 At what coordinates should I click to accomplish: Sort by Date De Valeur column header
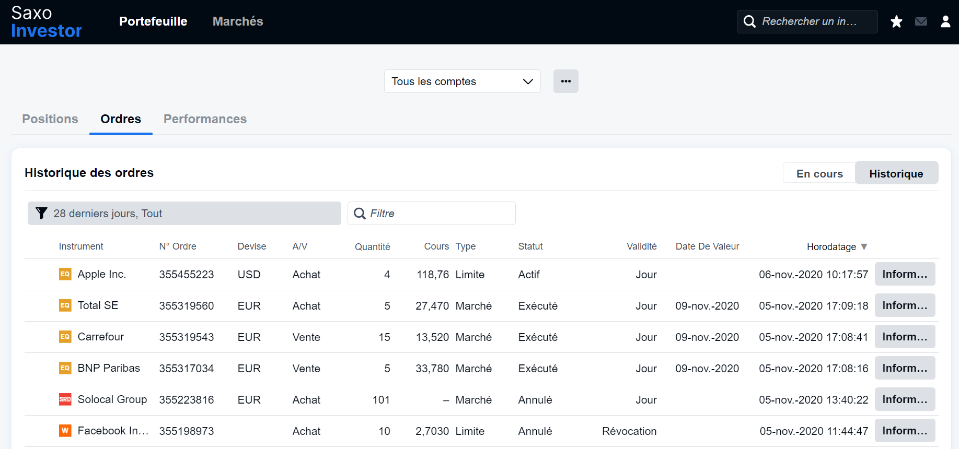(x=707, y=246)
